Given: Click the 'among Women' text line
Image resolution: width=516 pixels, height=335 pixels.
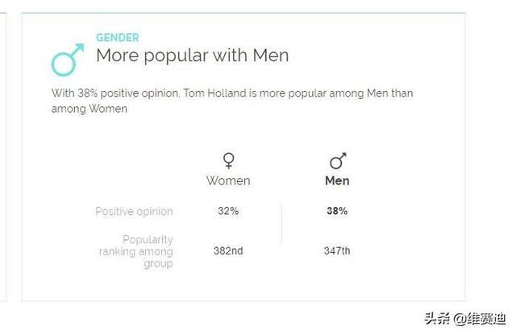Looking at the screenshot, I should tap(89, 109).
